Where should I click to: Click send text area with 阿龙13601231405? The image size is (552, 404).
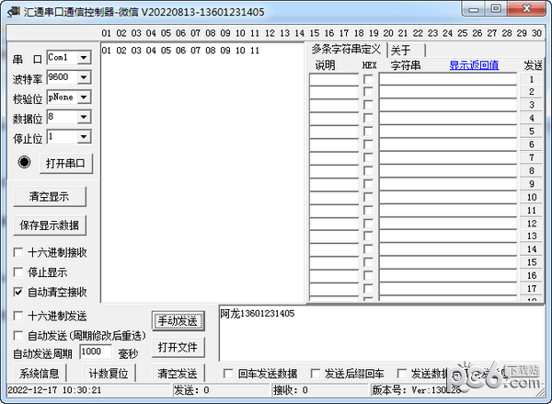[x=382, y=333]
